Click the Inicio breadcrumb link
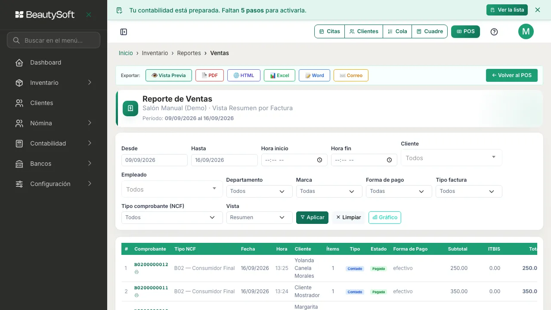The width and height of the screenshot is (551, 310). pos(126,53)
